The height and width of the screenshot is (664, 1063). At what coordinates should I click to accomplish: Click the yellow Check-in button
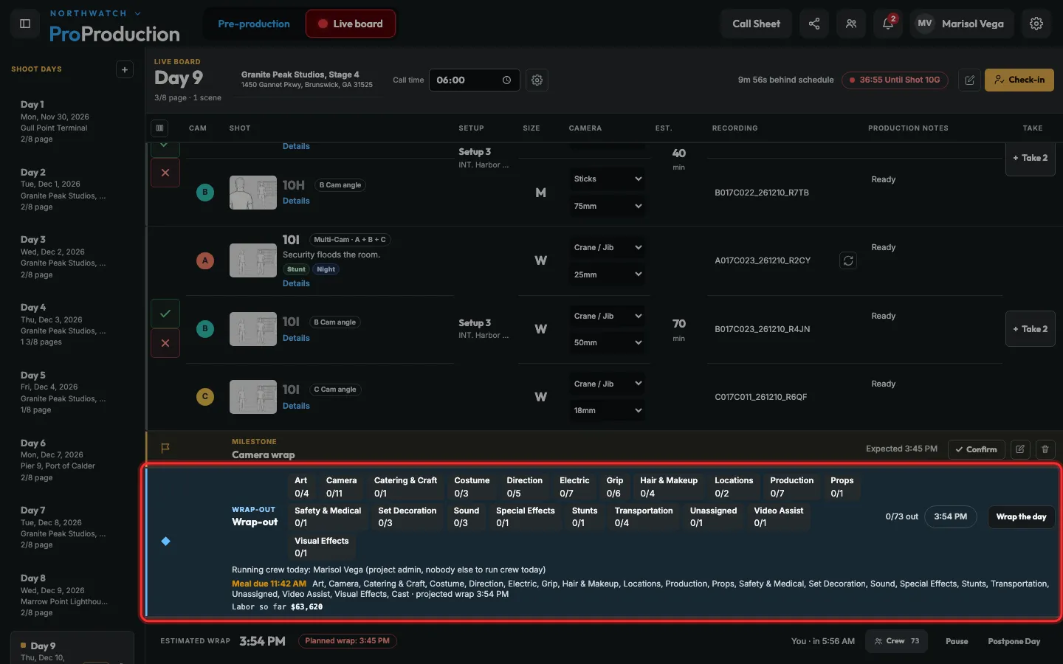coord(1019,80)
